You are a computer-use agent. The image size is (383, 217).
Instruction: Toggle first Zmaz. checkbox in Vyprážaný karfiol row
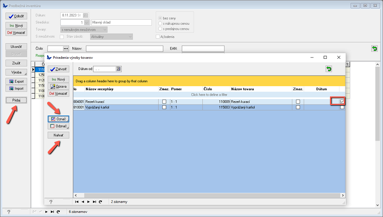pyautogui.click(x=164, y=107)
